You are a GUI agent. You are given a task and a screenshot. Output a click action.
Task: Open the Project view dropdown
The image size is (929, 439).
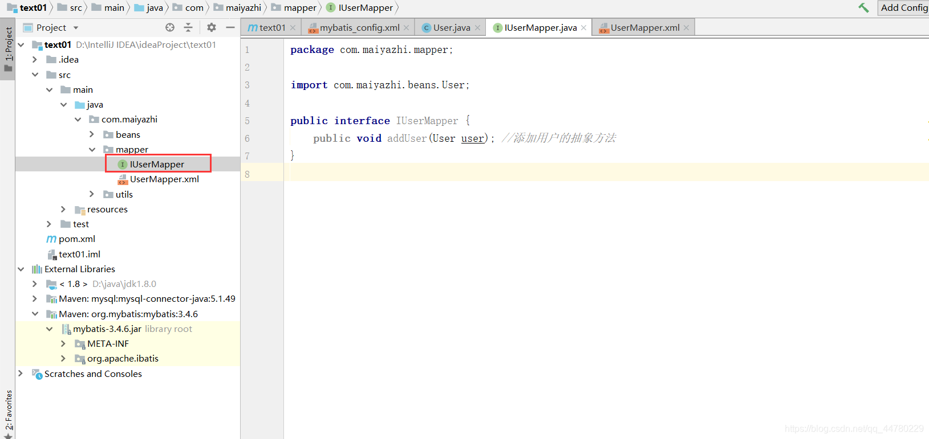pyautogui.click(x=76, y=27)
